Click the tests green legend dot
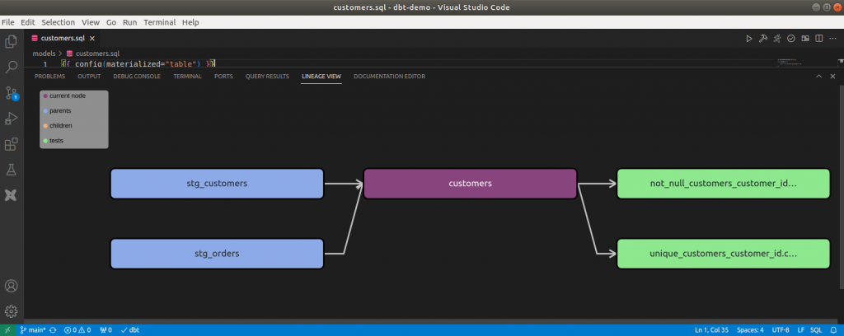Viewport: 844px width, 336px height. [45, 141]
